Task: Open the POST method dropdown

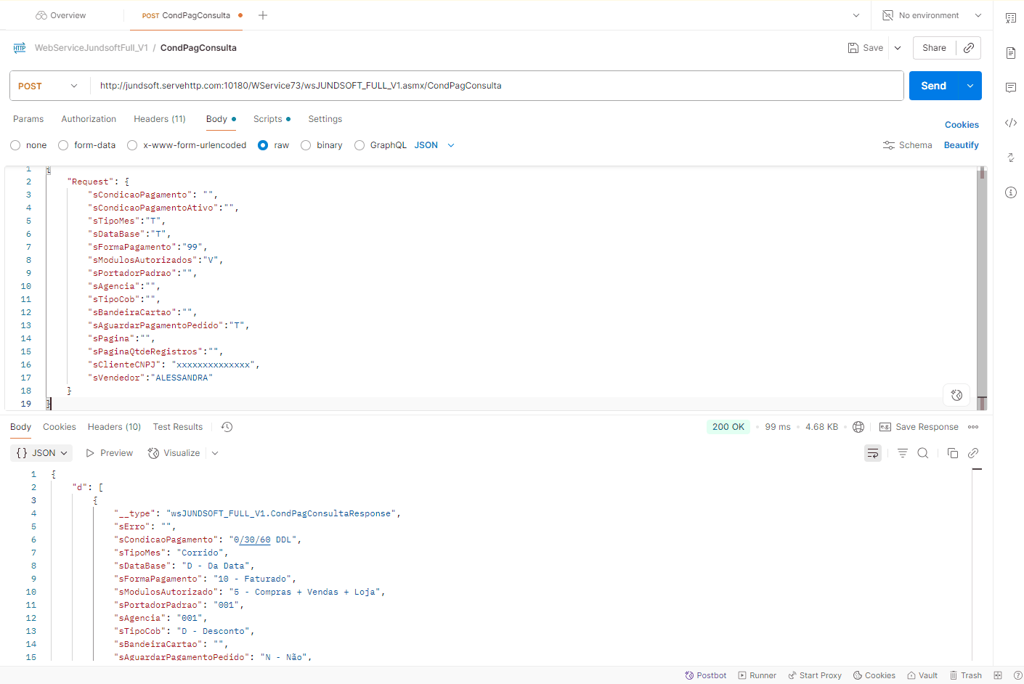Action: 48,86
